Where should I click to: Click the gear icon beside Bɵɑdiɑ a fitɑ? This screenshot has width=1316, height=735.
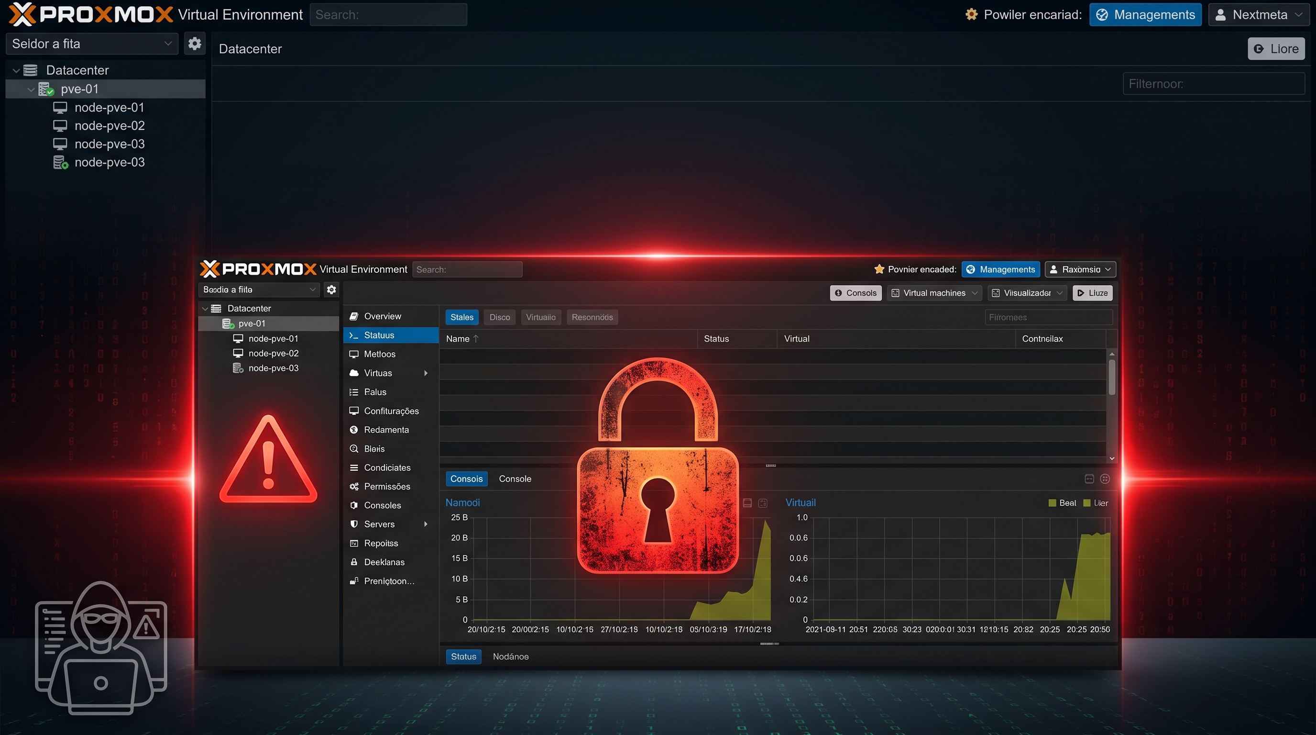(331, 290)
